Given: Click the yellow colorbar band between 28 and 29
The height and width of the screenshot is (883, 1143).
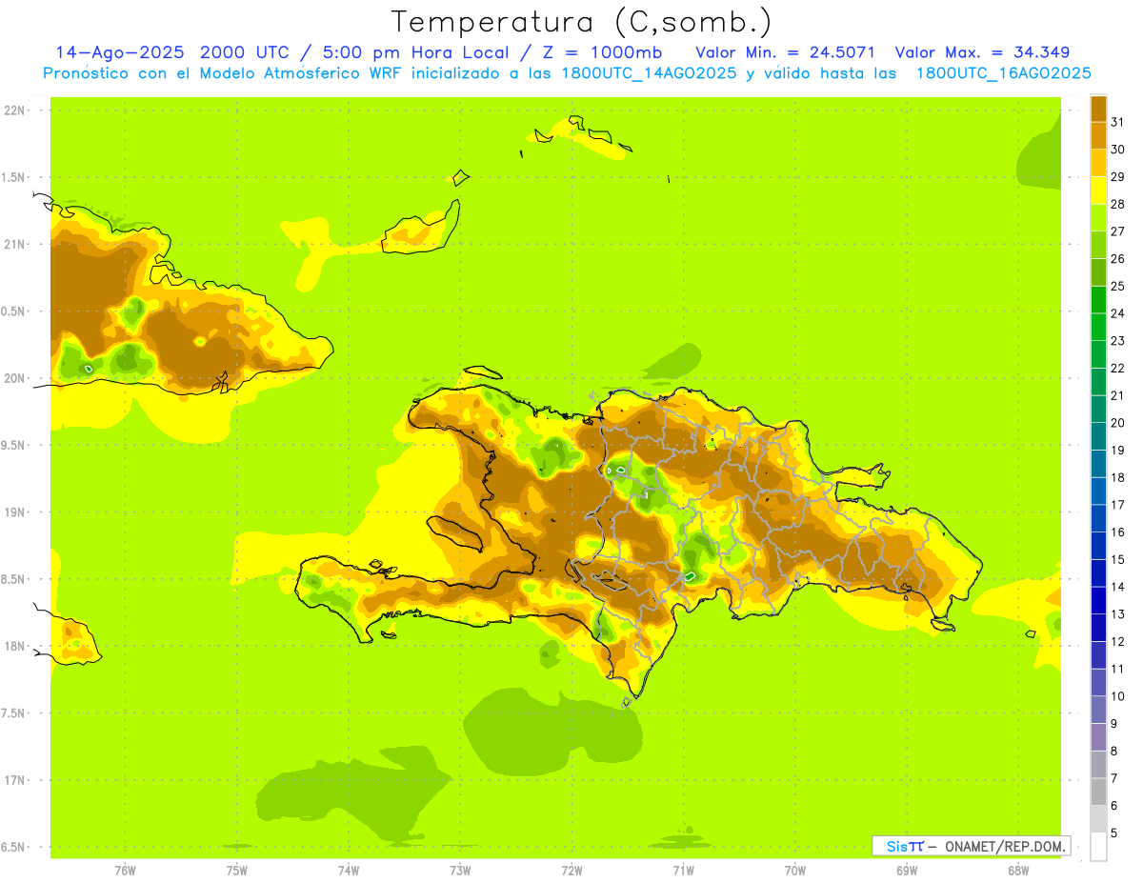Looking at the screenshot, I should coord(1098,191).
